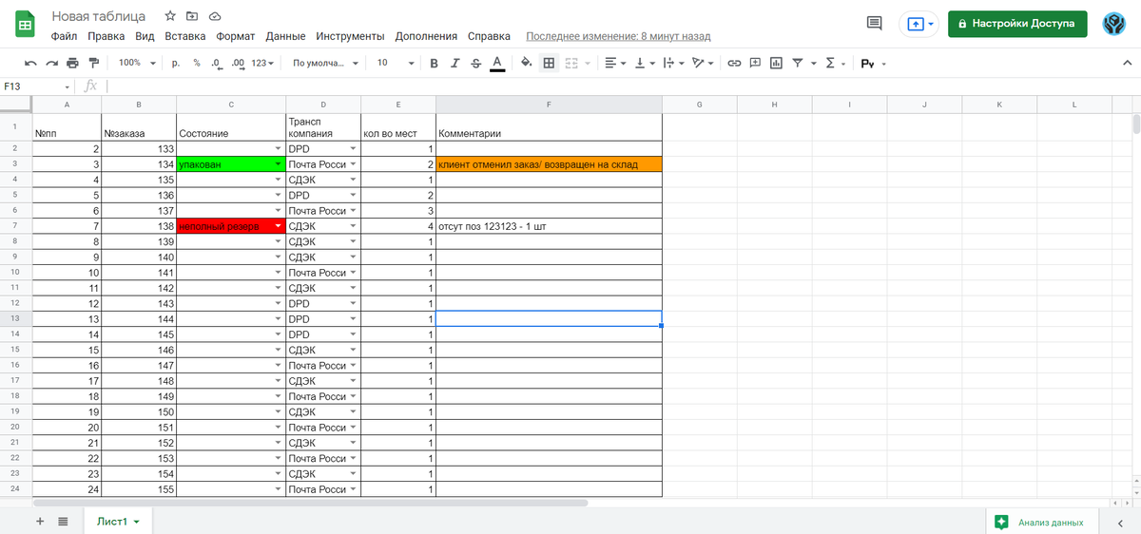Open the font family dropdown
Viewport: 1141px width, 534px height.
(325, 63)
